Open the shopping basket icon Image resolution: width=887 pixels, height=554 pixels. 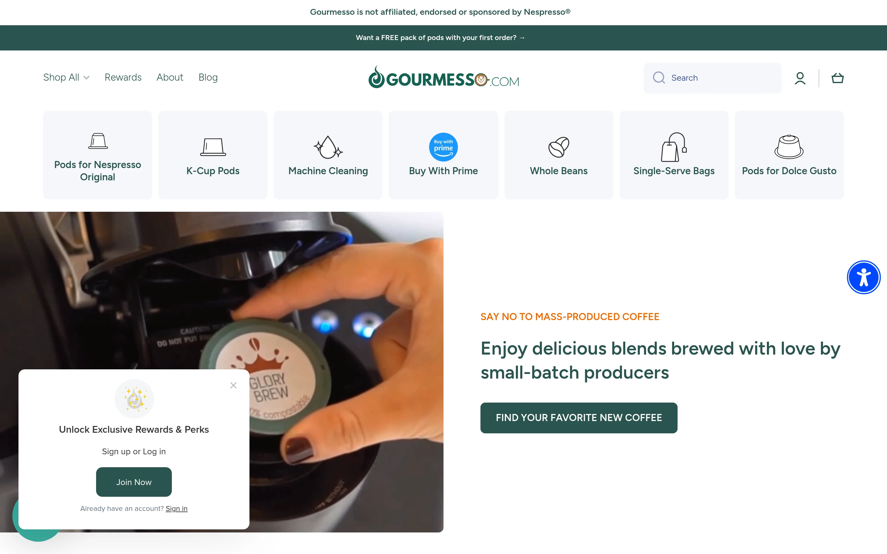(x=837, y=78)
